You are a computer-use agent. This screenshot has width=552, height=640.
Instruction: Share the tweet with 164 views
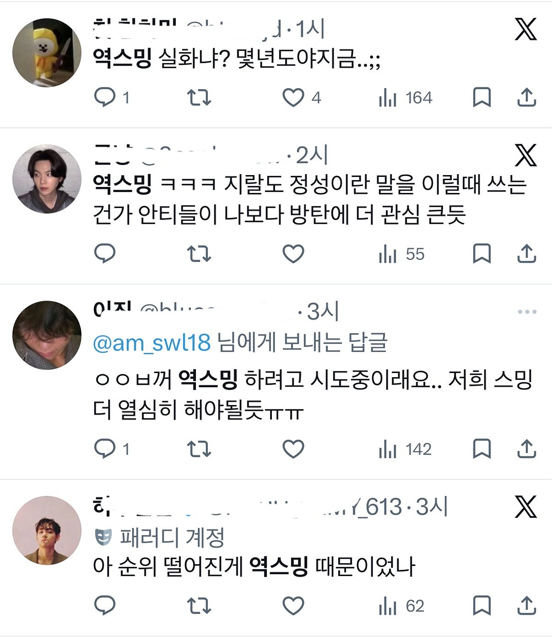526,97
